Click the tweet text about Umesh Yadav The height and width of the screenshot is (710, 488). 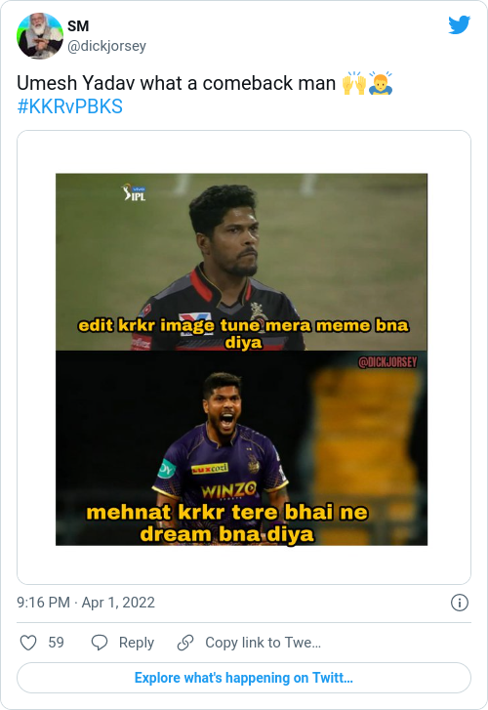point(176,83)
